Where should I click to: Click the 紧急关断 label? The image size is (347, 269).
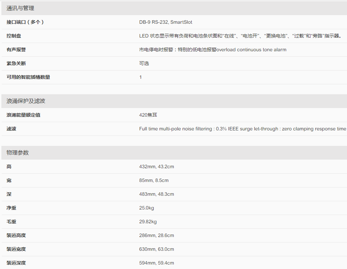[16, 63]
